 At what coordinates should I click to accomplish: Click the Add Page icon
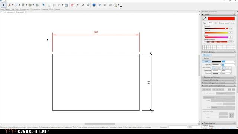click(x=100, y=5)
